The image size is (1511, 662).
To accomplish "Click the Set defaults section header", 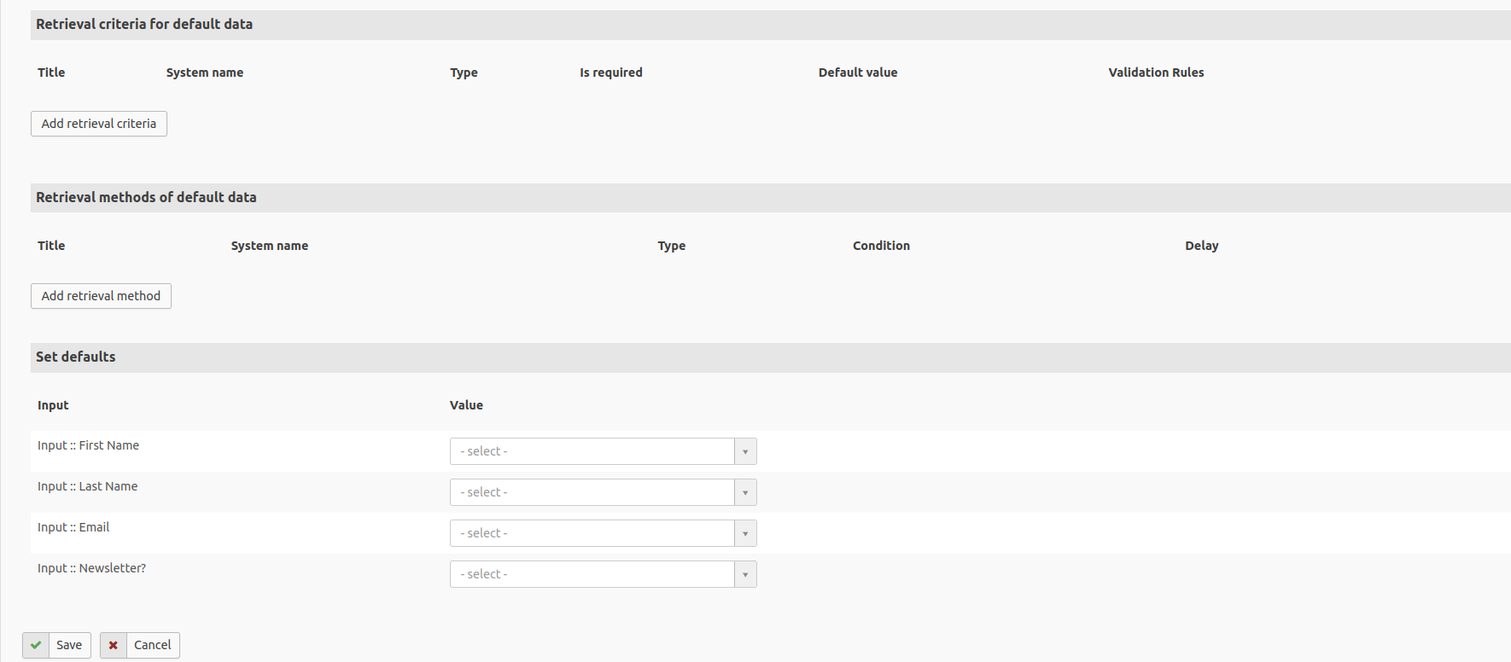I will (76, 357).
